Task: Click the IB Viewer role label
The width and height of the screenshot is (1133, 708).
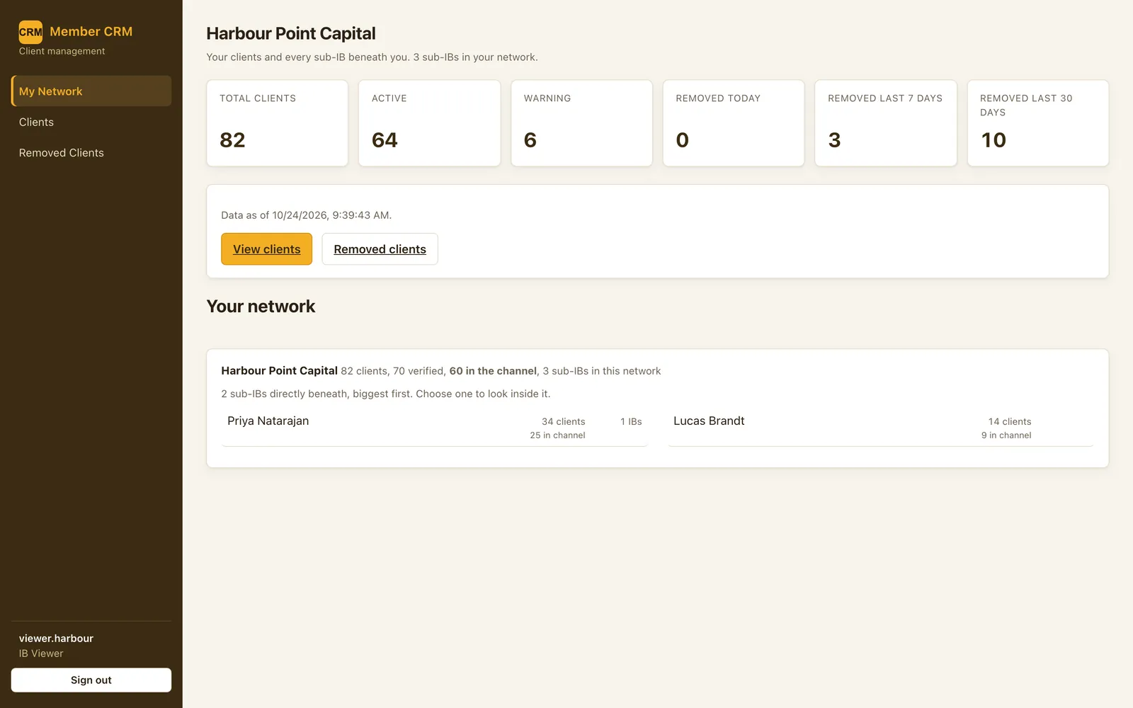Action: [x=41, y=653]
